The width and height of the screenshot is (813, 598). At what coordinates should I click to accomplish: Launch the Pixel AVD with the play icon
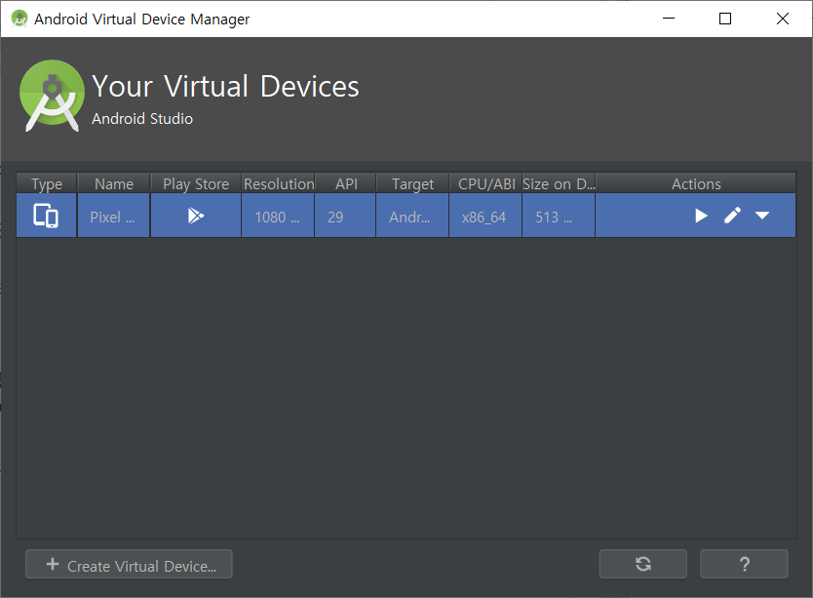701,216
